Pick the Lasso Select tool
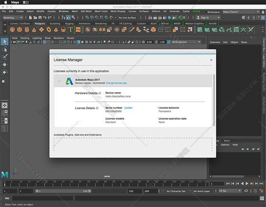The height and width of the screenshot is (207, 266). [x=4, y=49]
